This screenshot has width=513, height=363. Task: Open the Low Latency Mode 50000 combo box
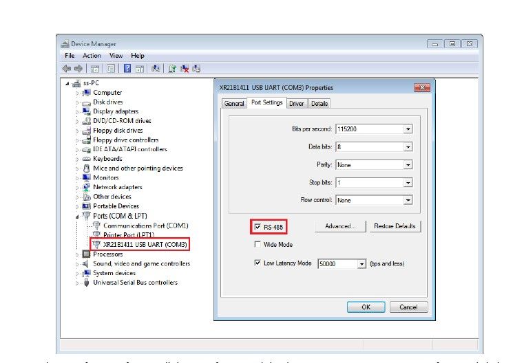362,264
